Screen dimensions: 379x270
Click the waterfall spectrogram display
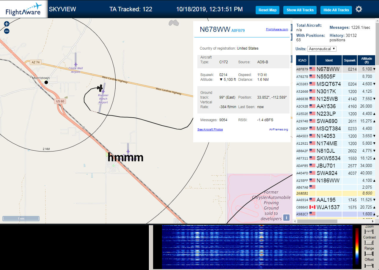(x=257, y=247)
